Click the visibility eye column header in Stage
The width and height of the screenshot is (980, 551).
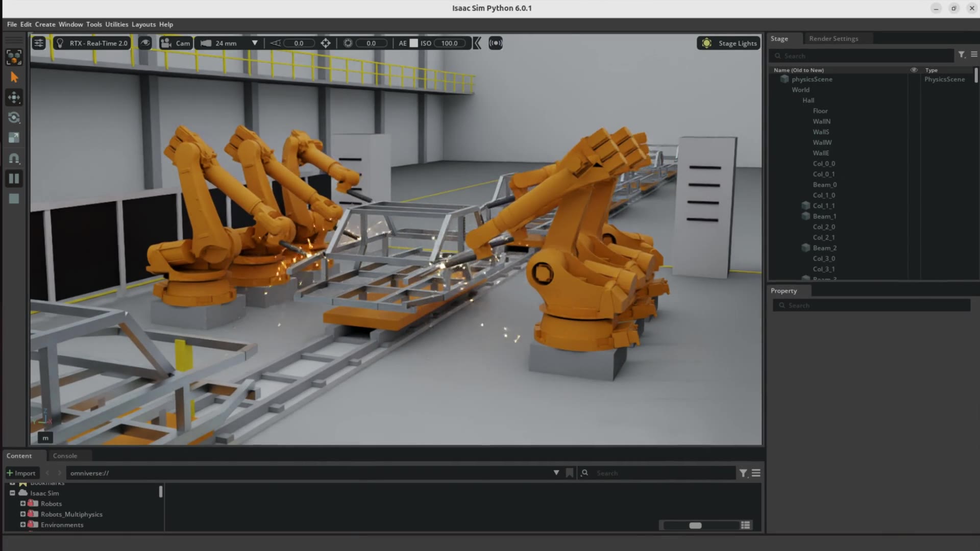tap(914, 70)
